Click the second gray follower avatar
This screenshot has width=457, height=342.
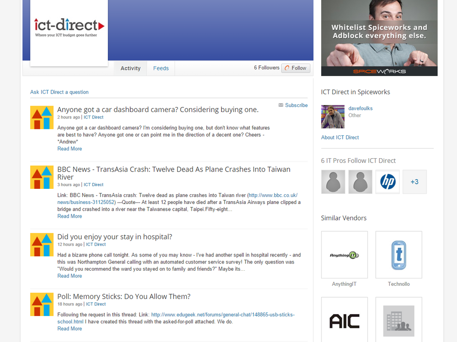(360, 182)
